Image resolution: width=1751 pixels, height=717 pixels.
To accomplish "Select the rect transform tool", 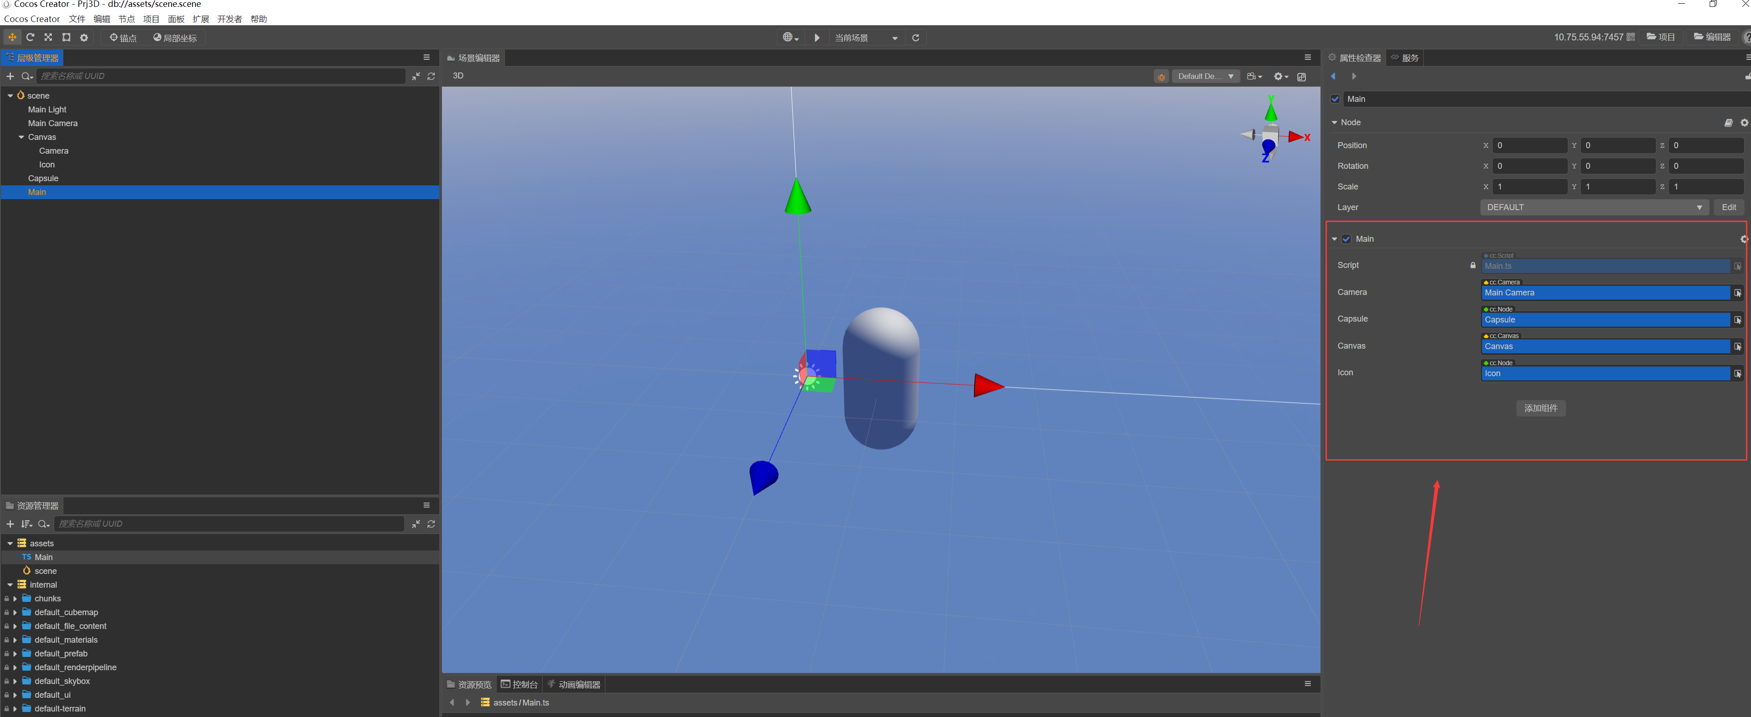I will [x=66, y=37].
